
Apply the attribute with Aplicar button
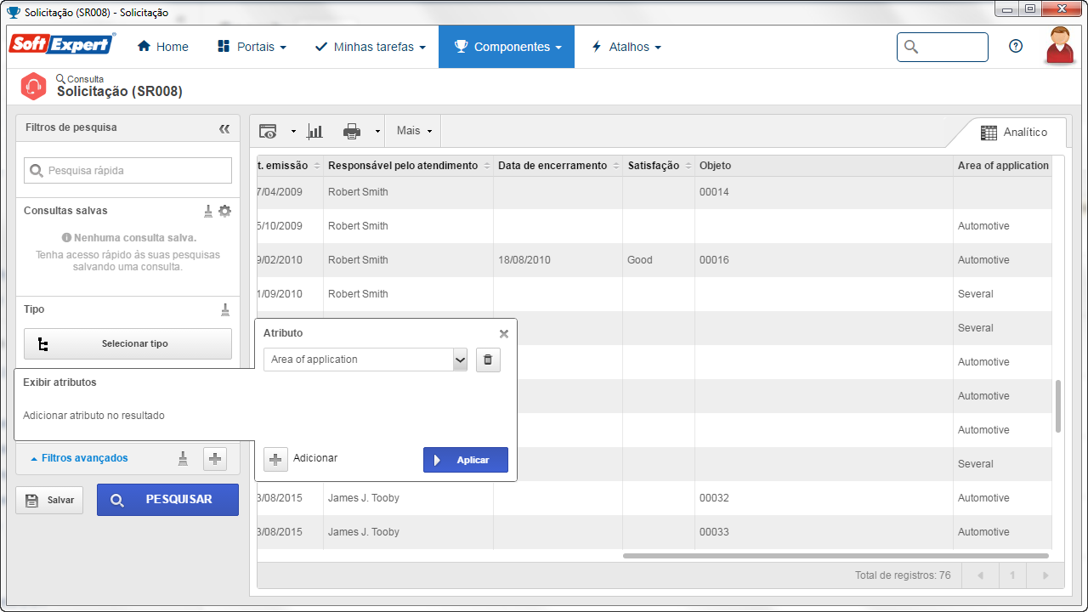pos(466,460)
